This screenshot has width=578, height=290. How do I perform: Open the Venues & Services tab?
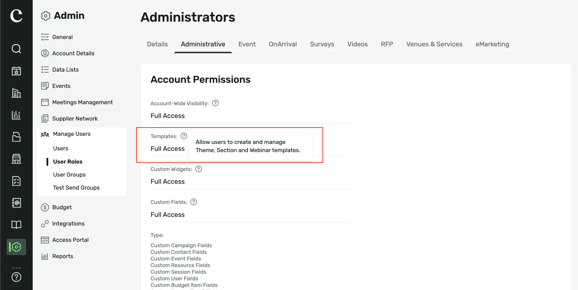click(434, 44)
